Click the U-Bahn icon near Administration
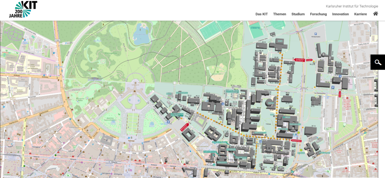 coord(214,165)
